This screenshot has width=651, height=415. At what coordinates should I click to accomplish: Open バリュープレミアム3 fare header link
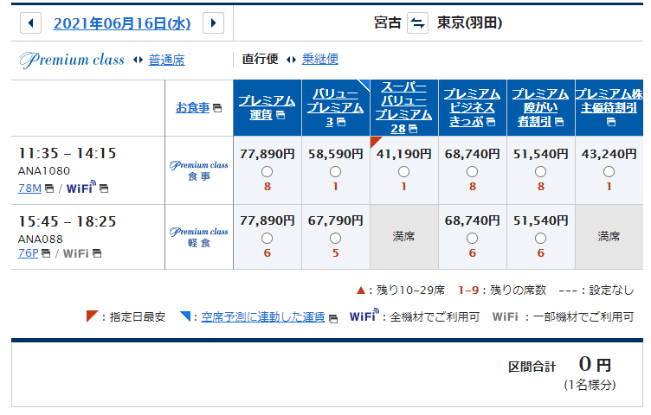tap(336, 107)
